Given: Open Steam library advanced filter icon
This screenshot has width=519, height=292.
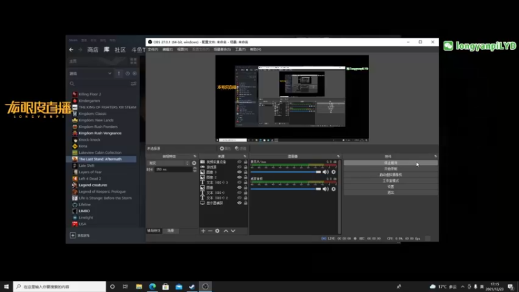Looking at the screenshot, I should pos(134,84).
